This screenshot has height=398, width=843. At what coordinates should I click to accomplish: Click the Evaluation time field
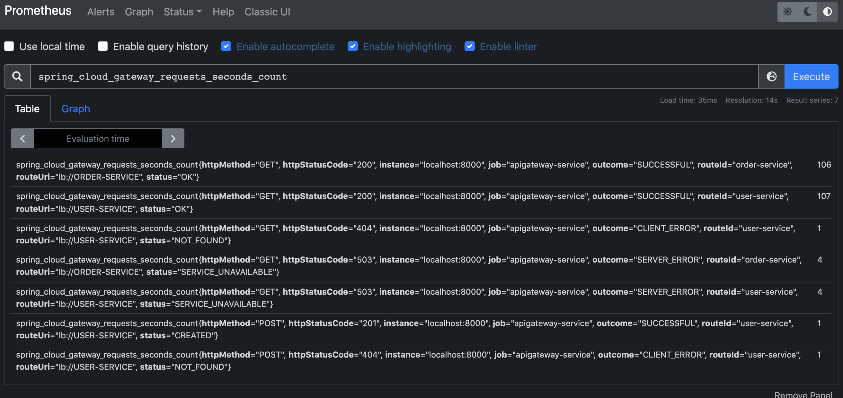pos(98,138)
